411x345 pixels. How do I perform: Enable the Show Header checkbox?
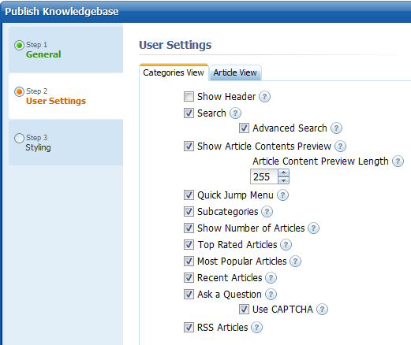coord(189,97)
